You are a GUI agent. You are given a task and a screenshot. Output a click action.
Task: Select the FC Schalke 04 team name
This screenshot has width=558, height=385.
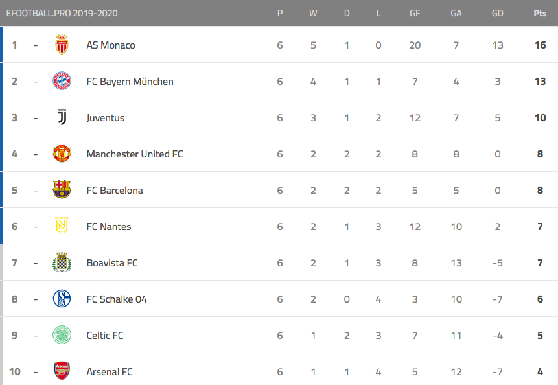pos(117,299)
